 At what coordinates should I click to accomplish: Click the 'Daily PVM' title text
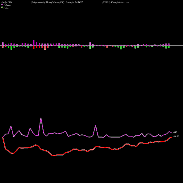click(7, 2)
